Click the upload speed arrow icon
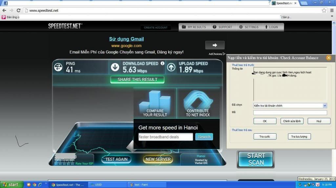336x188 pixels. pos(171,67)
